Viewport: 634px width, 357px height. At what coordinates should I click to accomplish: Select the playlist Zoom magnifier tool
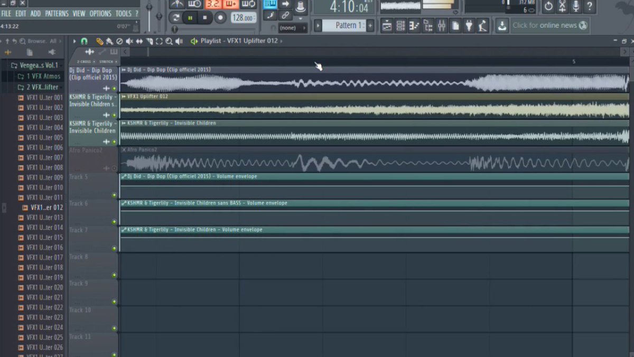[169, 41]
